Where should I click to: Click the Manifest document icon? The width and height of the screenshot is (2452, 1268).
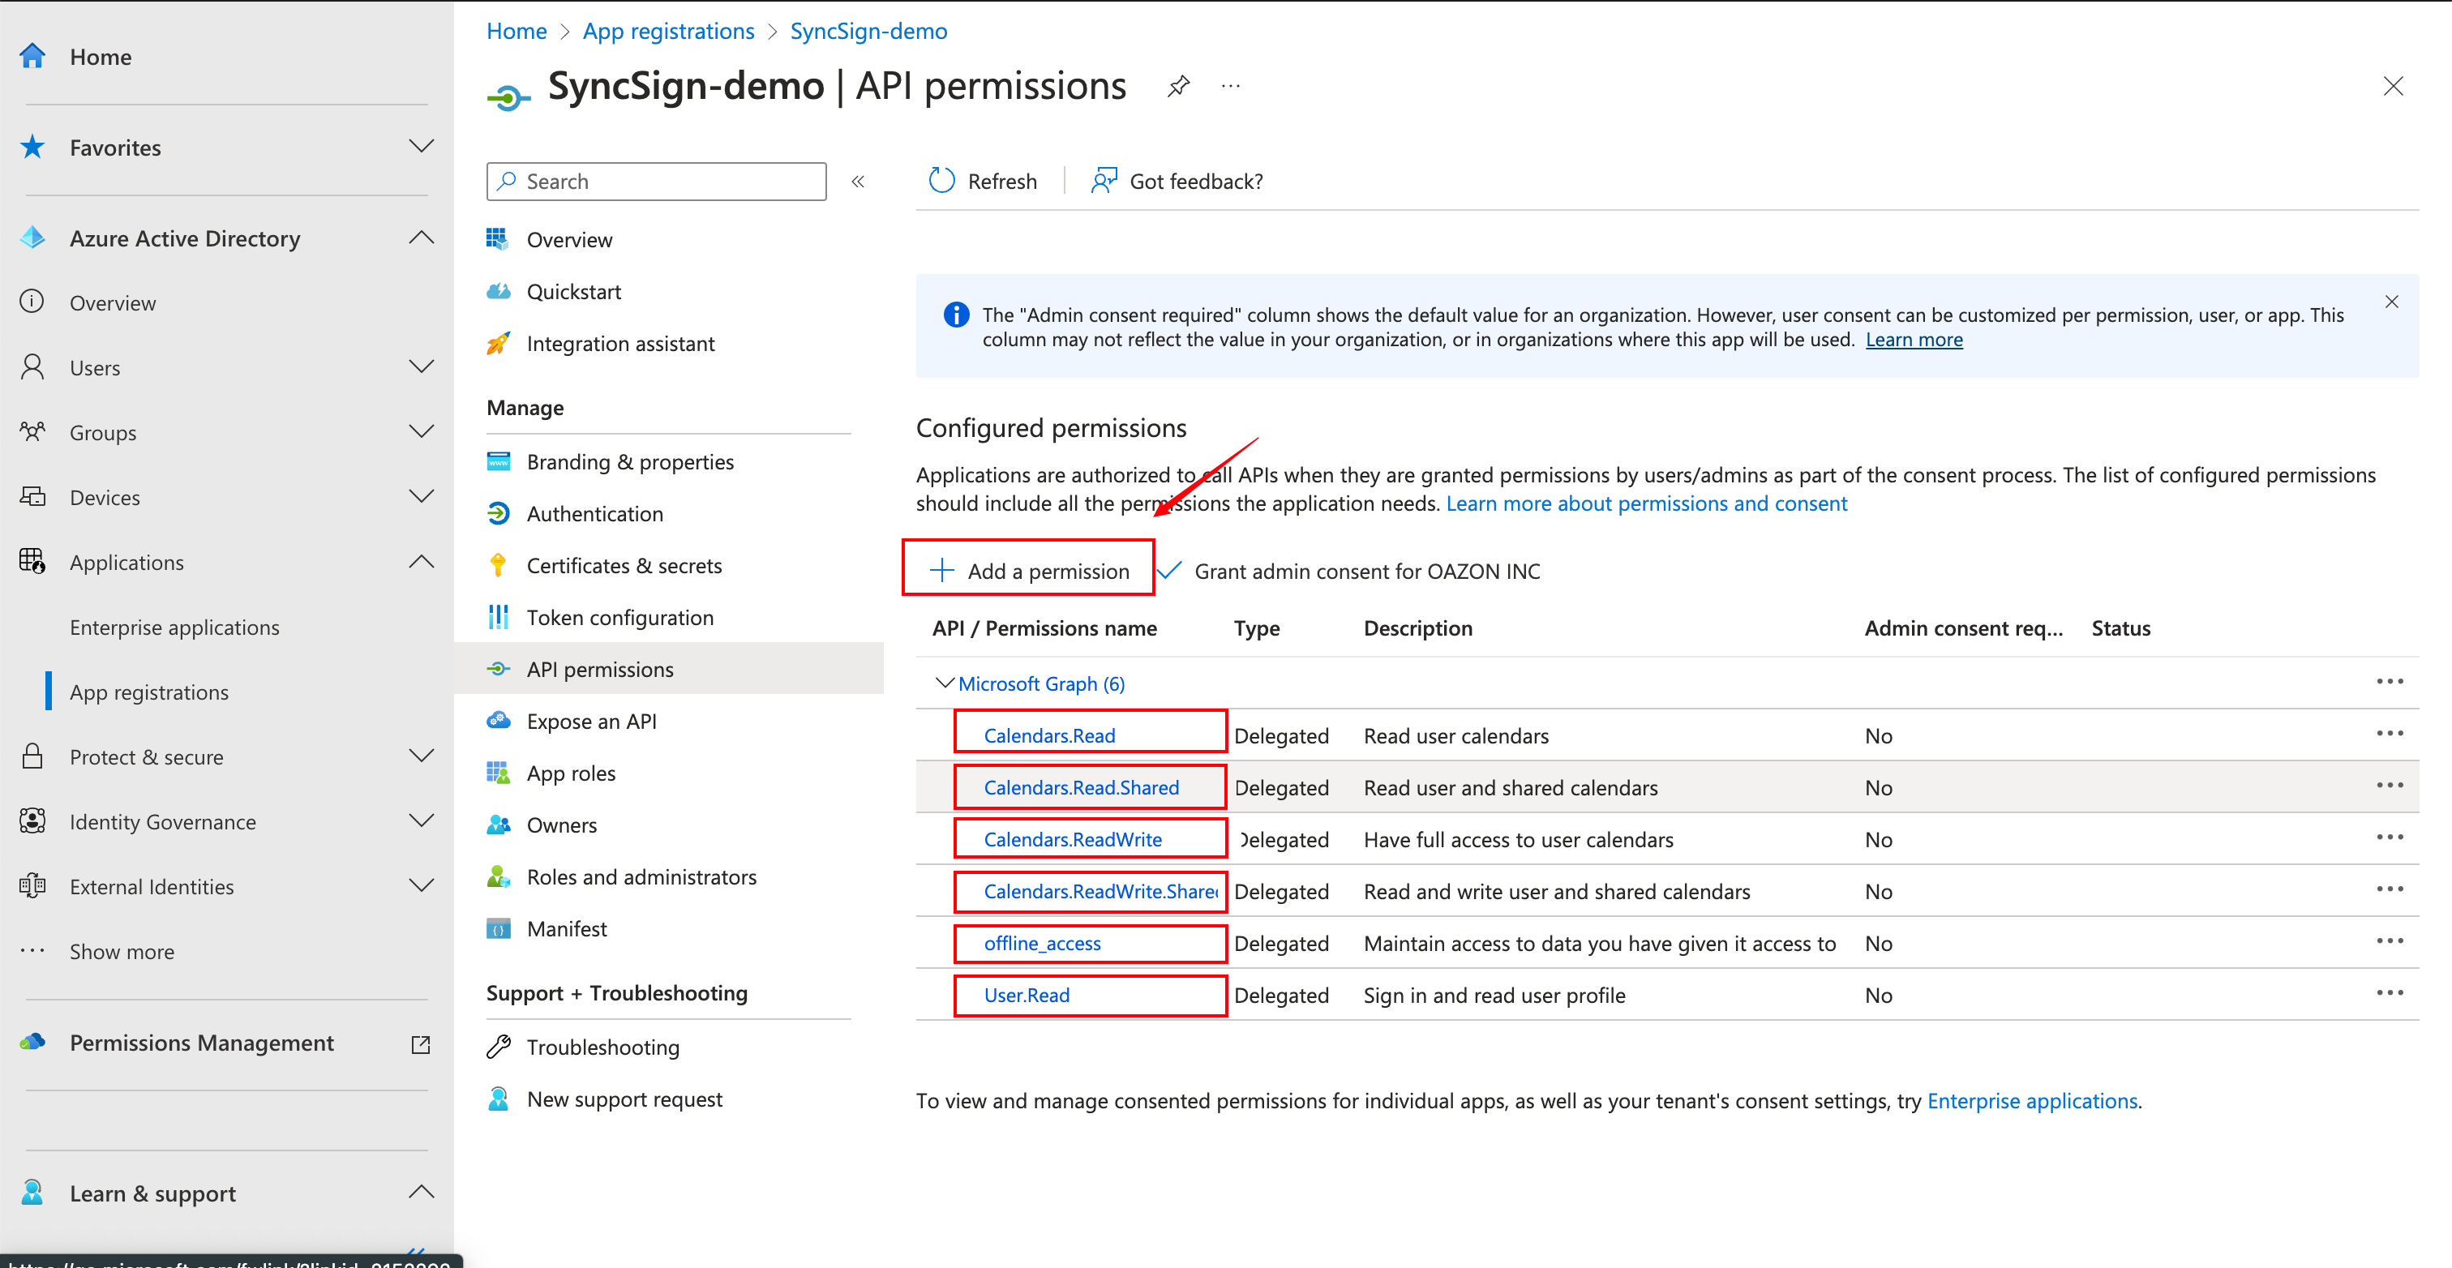pos(499,927)
